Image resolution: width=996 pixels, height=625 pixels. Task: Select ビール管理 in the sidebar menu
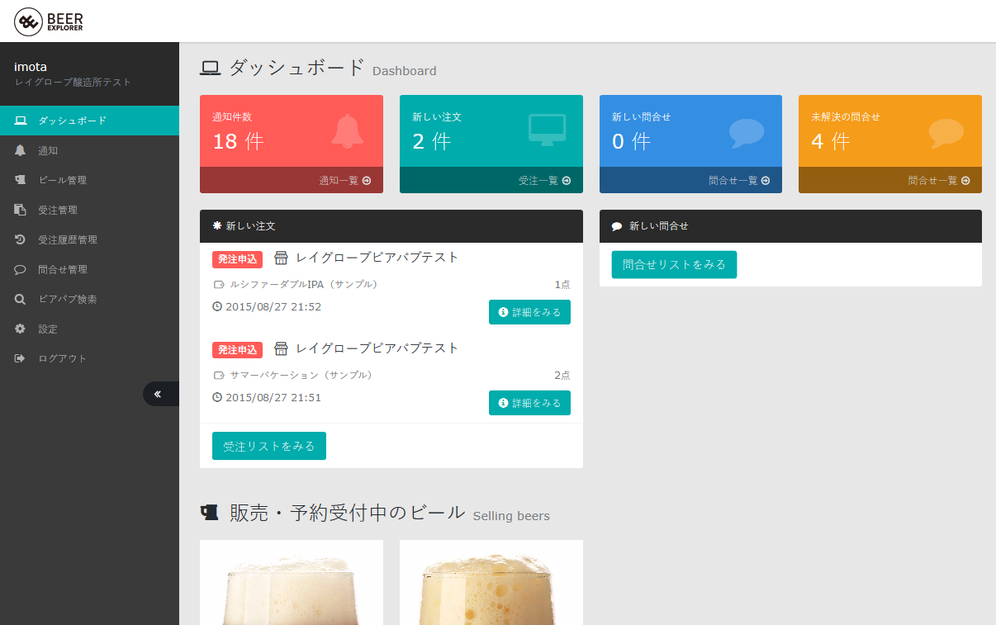click(x=62, y=180)
